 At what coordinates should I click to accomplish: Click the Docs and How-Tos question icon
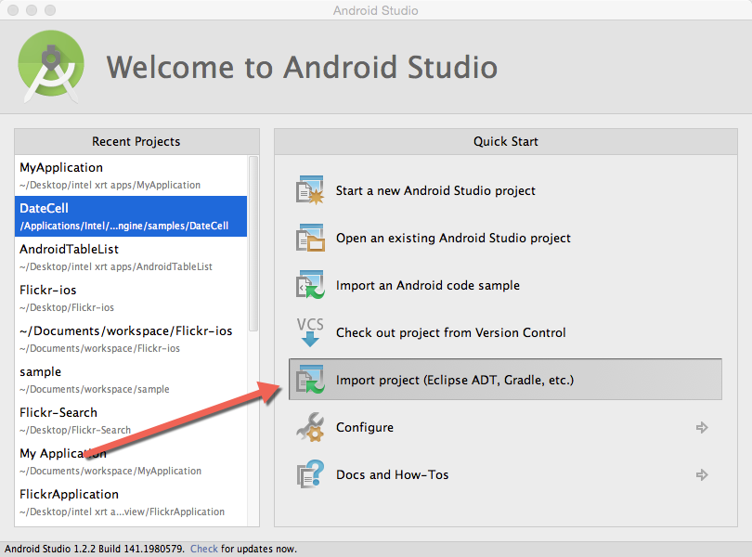point(310,474)
